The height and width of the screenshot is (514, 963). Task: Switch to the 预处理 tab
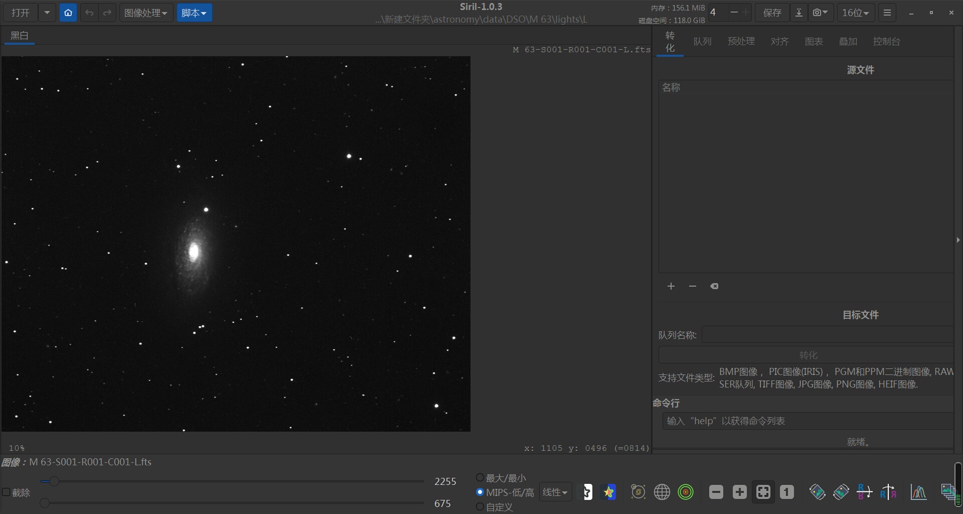[741, 42]
